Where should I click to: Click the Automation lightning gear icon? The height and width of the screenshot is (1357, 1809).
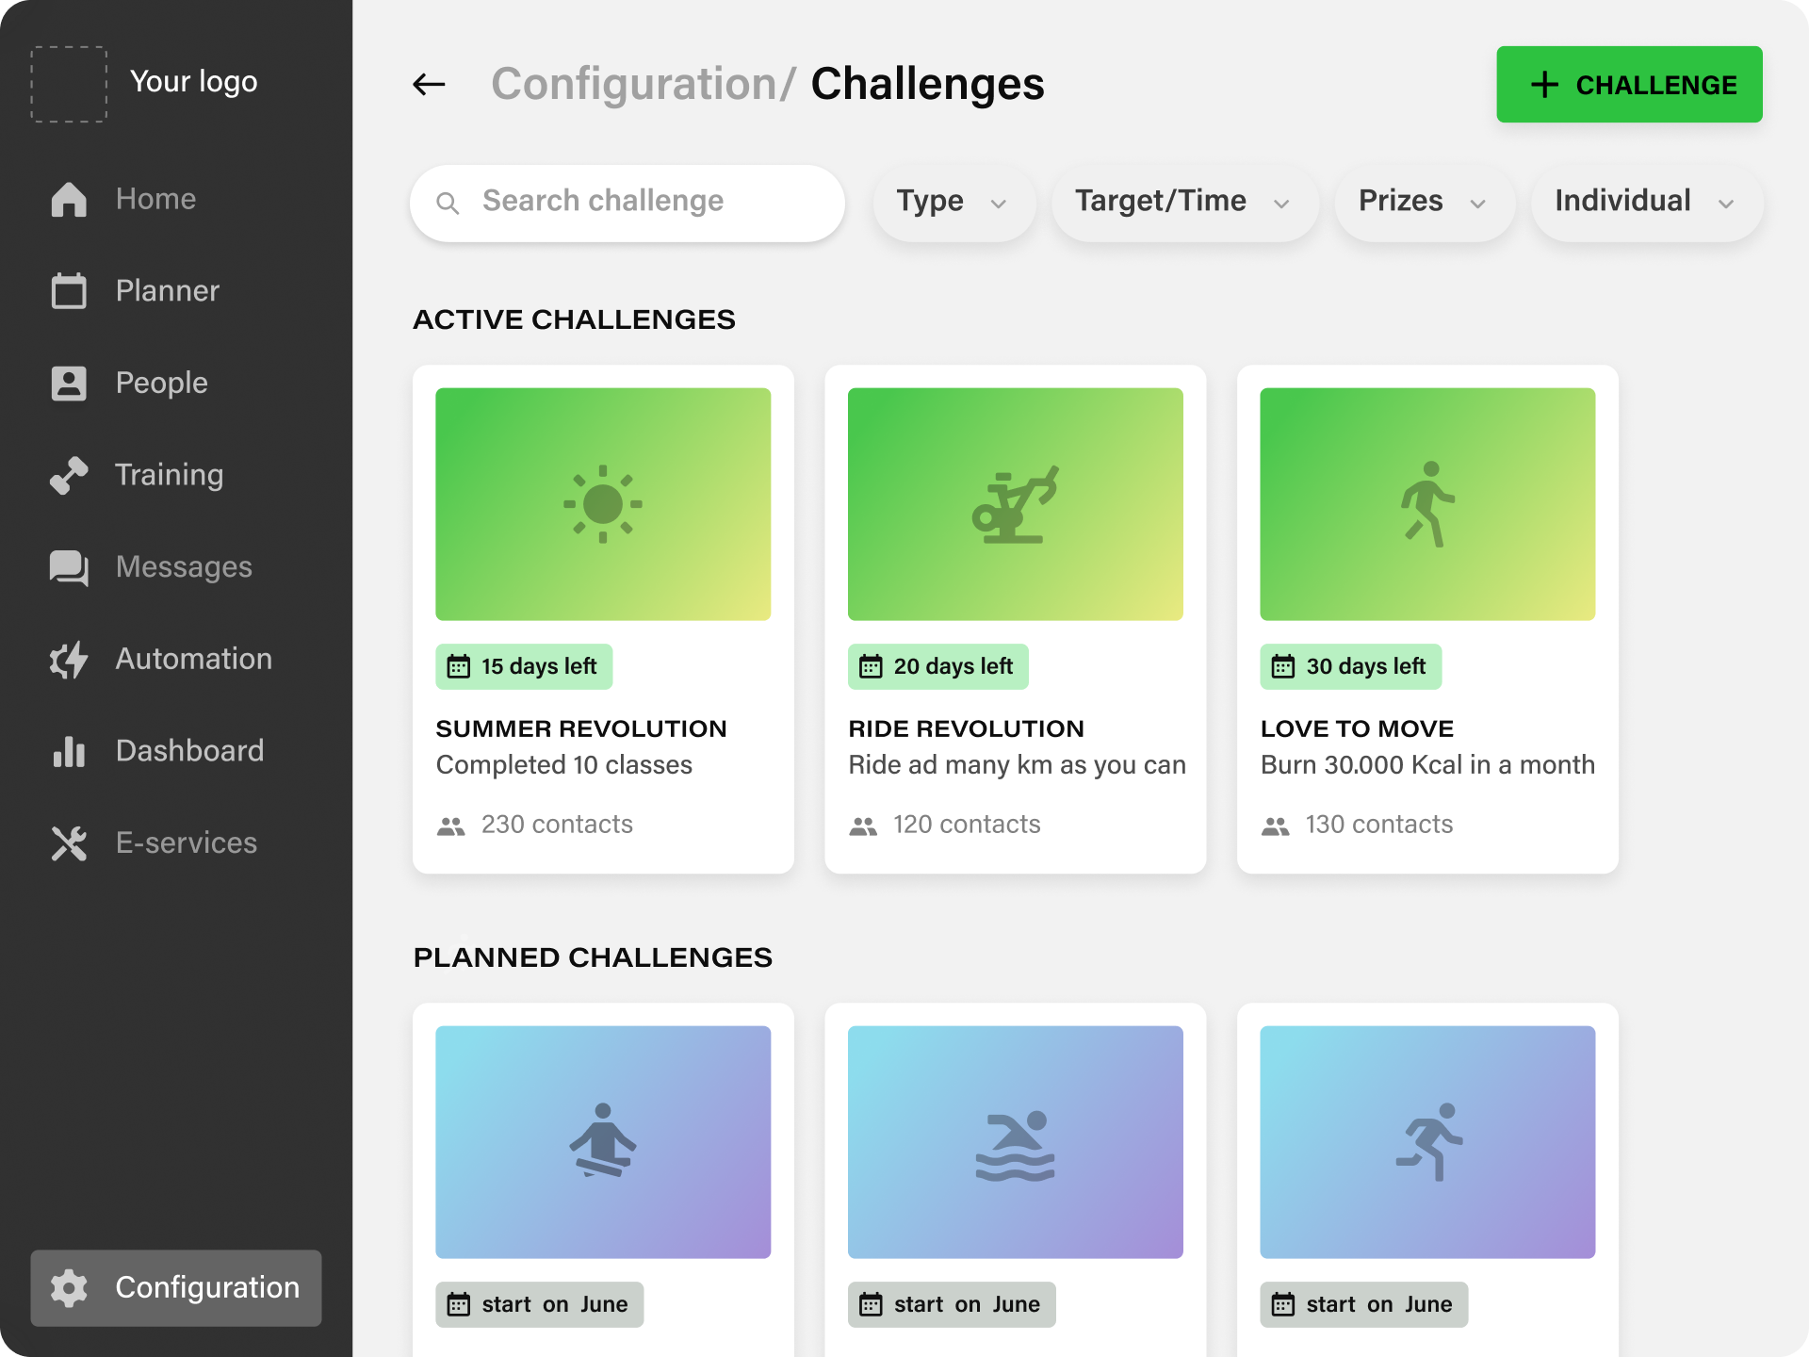[69, 660]
